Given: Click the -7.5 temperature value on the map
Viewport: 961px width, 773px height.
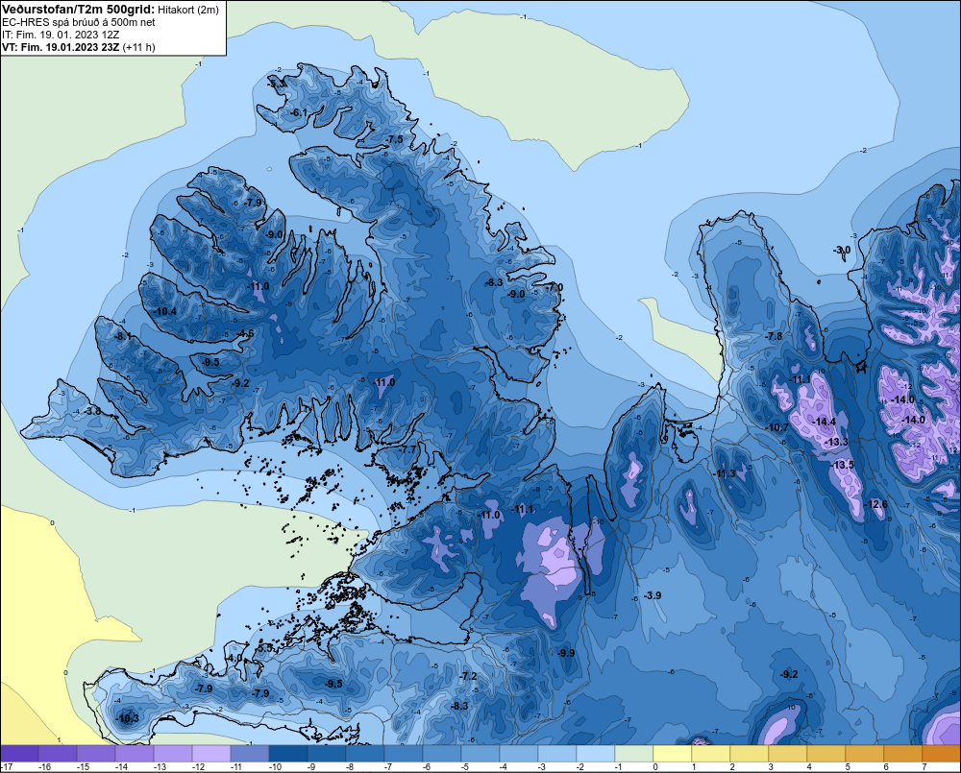Looking at the screenshot, I should (395, 139).
